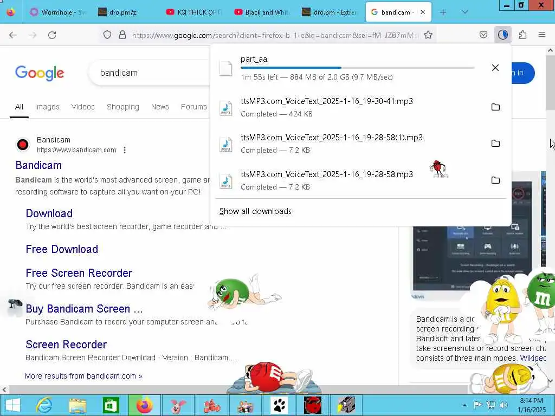Screen dimensions: 555x416
Task: Click the part_aa download progress bar
Action: (x=358, y=68)
